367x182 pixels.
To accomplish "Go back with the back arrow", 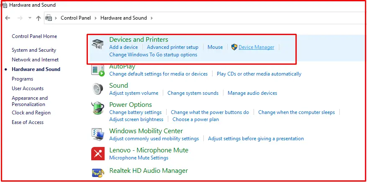I will coord(8,18).
